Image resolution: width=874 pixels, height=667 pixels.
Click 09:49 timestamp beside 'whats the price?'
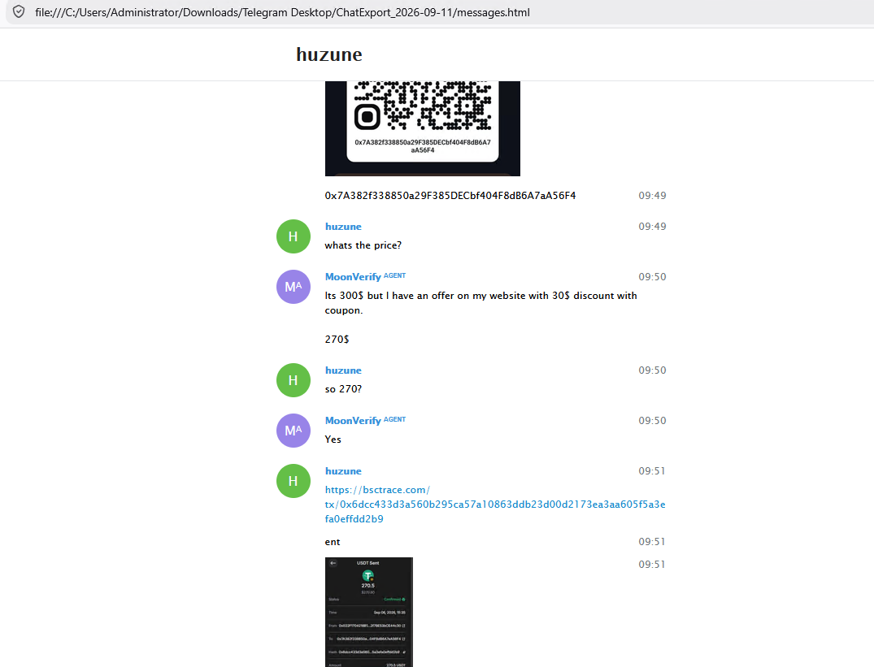pos(652,226)
